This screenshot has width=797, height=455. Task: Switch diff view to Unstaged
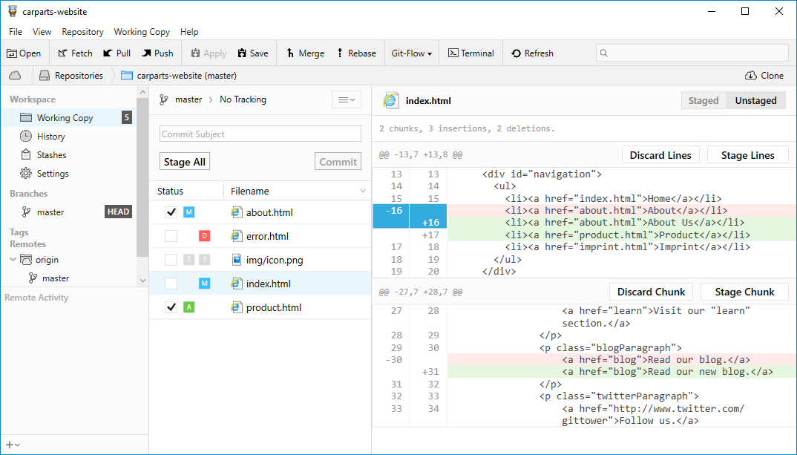pos(756,101)
